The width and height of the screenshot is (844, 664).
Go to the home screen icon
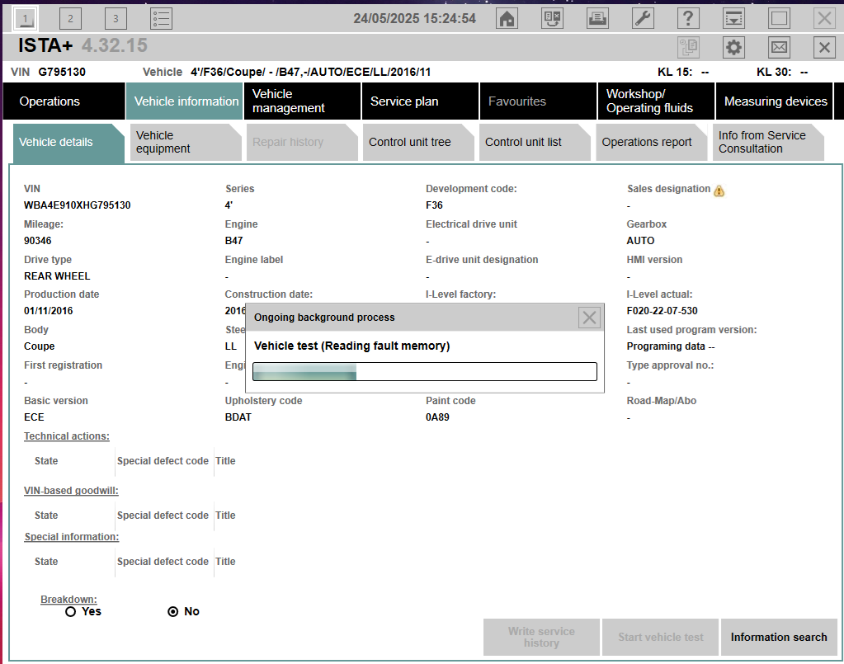pyautogui.click(x=507, y=19)
